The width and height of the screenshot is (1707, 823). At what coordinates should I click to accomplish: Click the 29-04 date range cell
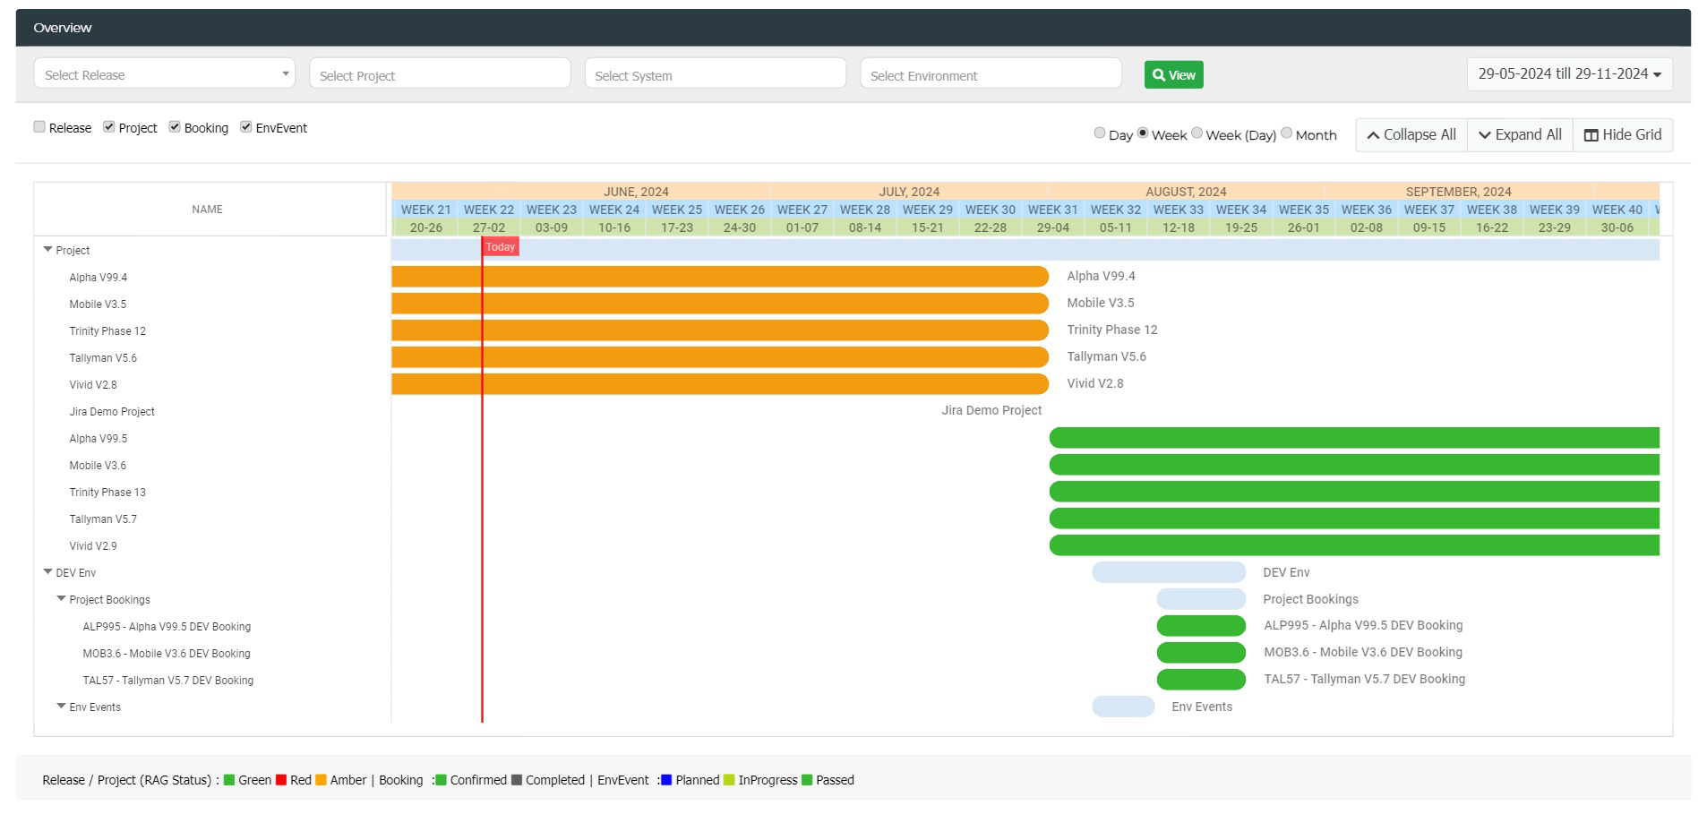(x=1053, y=227)
